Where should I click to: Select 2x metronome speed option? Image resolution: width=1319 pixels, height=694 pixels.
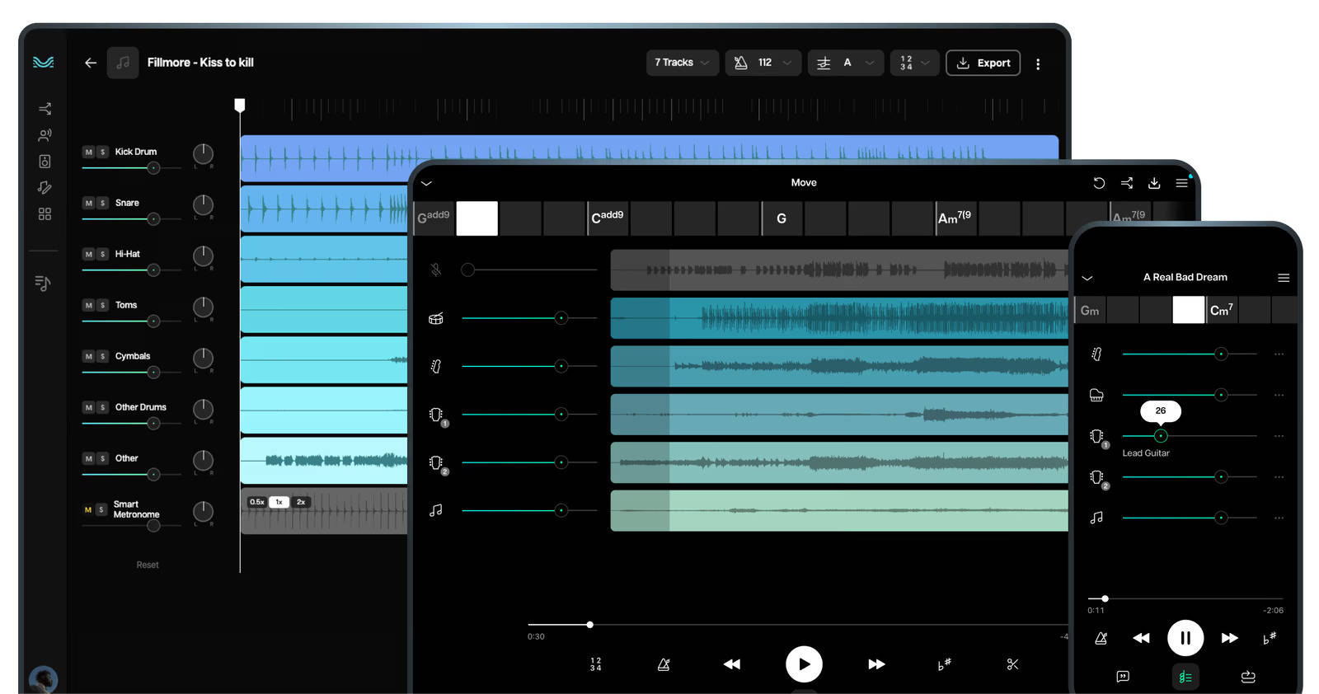[301, 502]
